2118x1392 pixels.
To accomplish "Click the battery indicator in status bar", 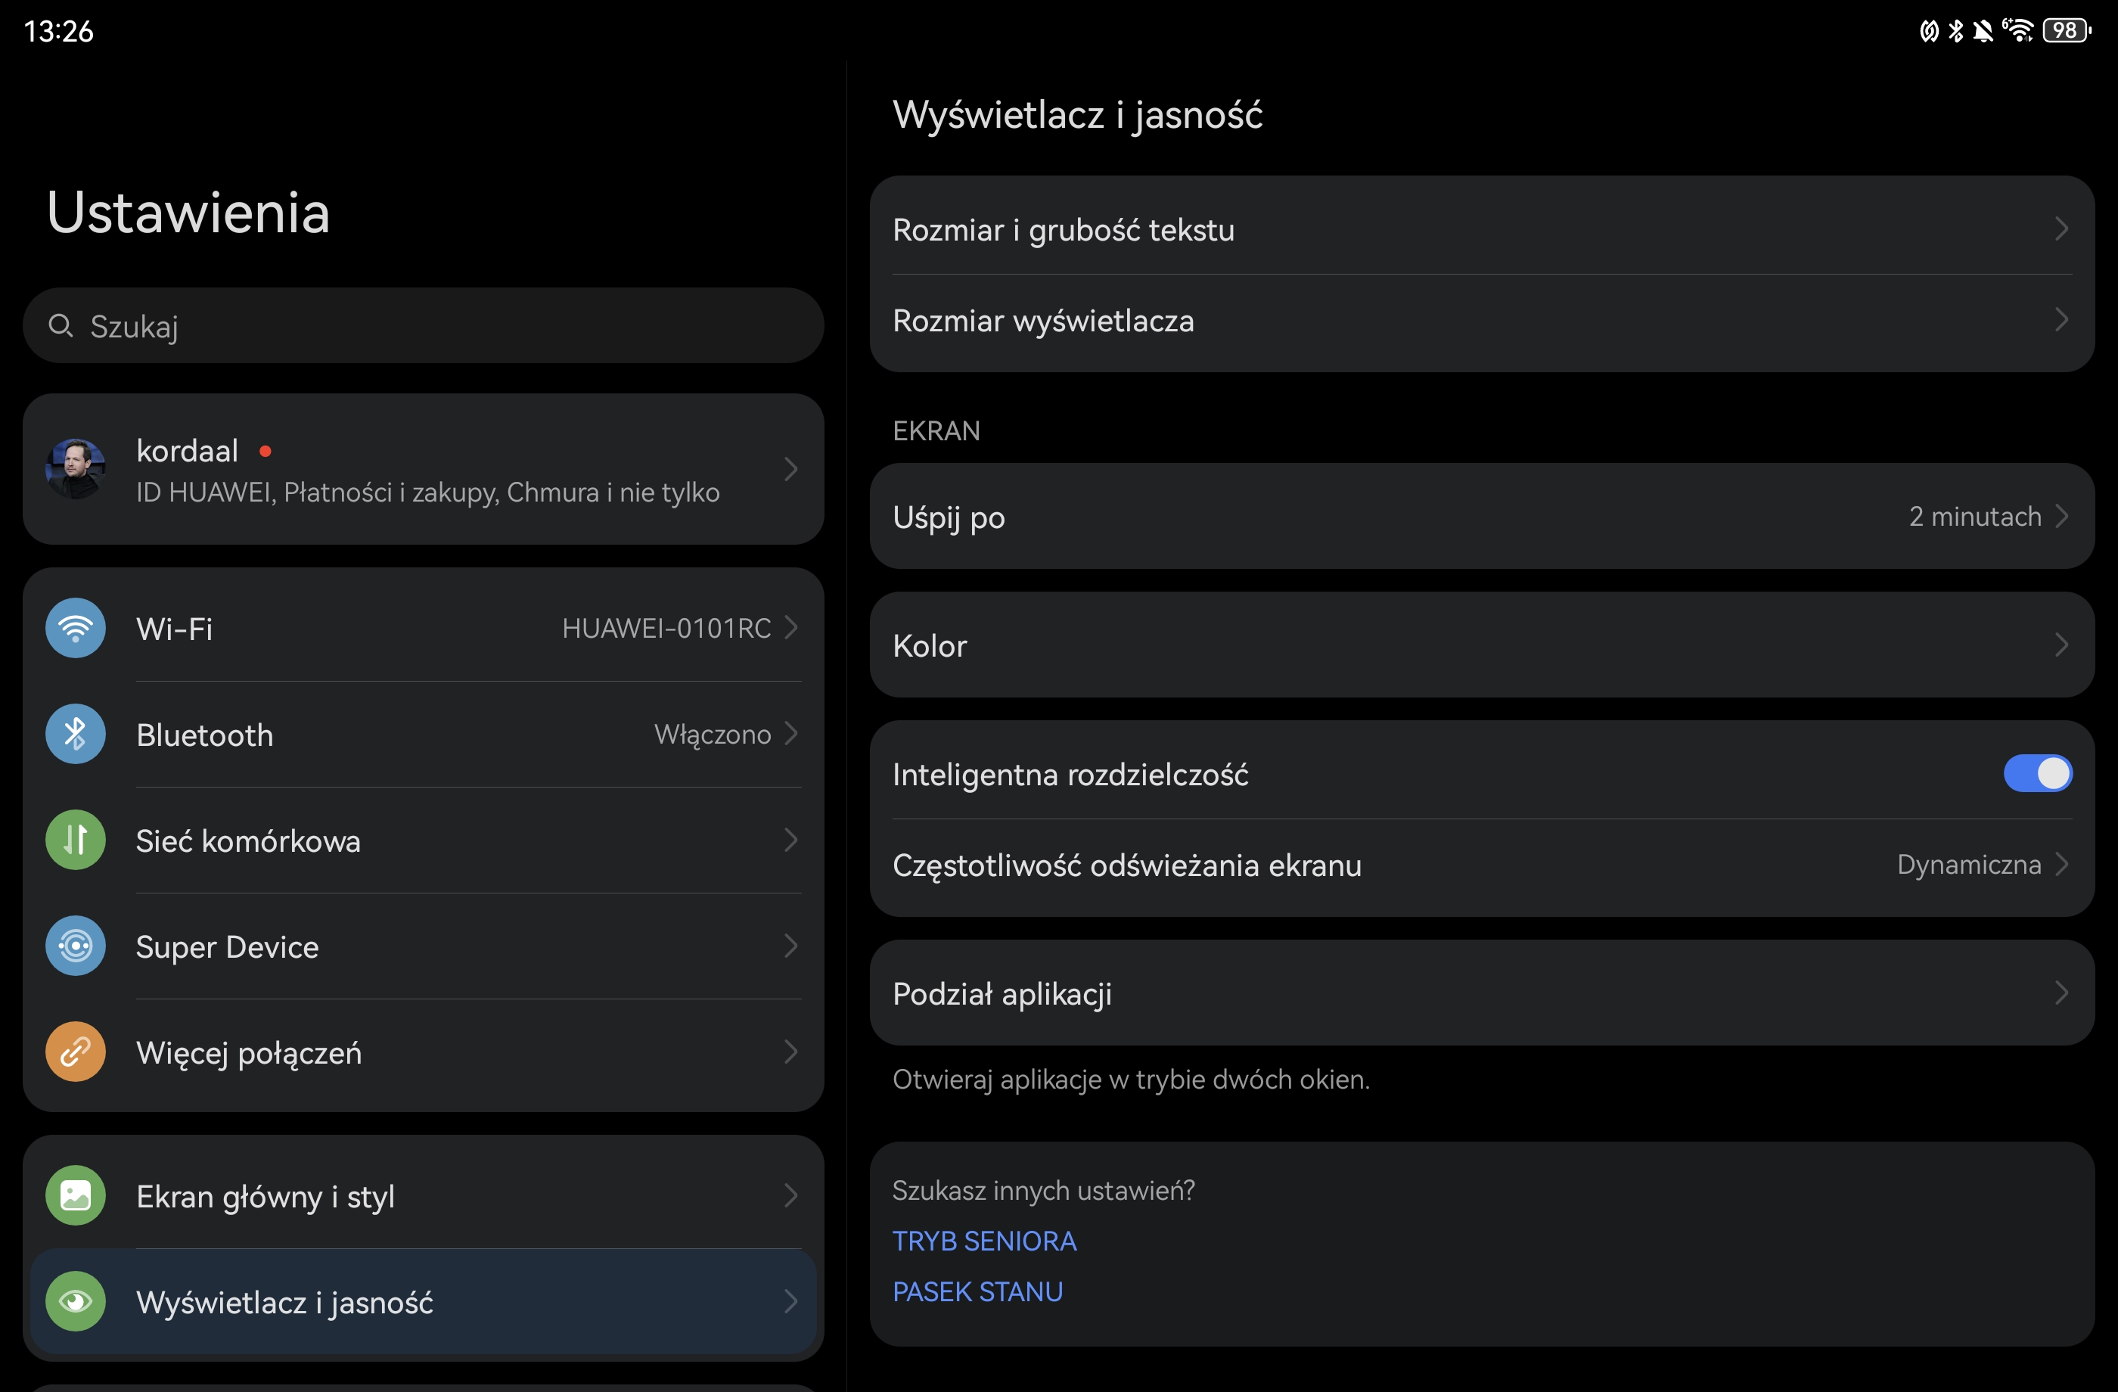I will pos(2066,31).
